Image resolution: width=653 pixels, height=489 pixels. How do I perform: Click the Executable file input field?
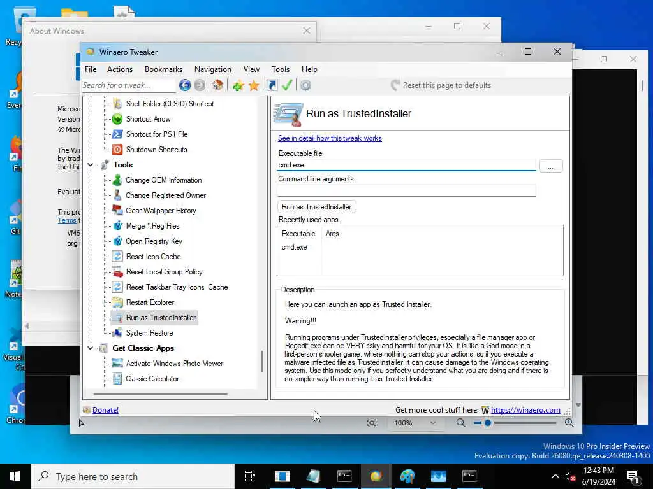click(x=406, y=165)
